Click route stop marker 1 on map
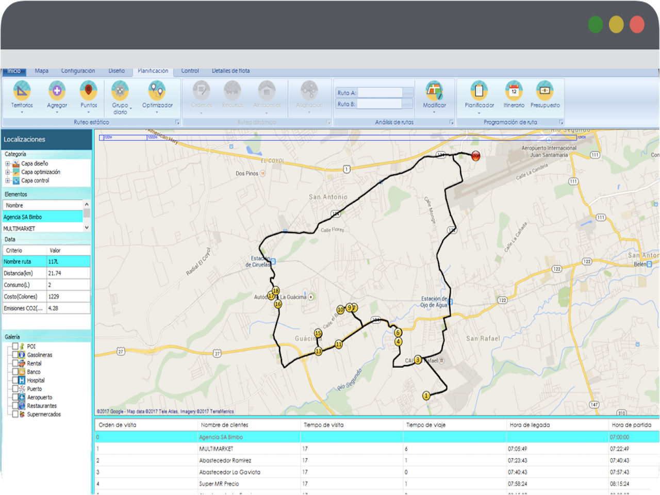Image resolution: width=660 pixels, height=495 pixels. [x=426, y=396]
